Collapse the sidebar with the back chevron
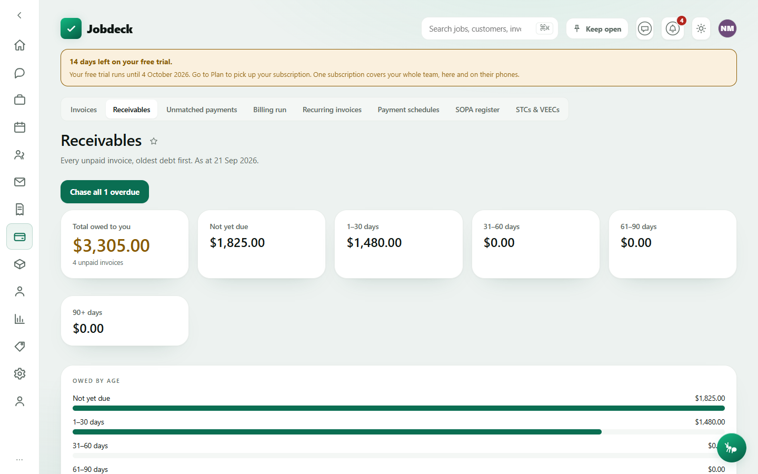 19,15
